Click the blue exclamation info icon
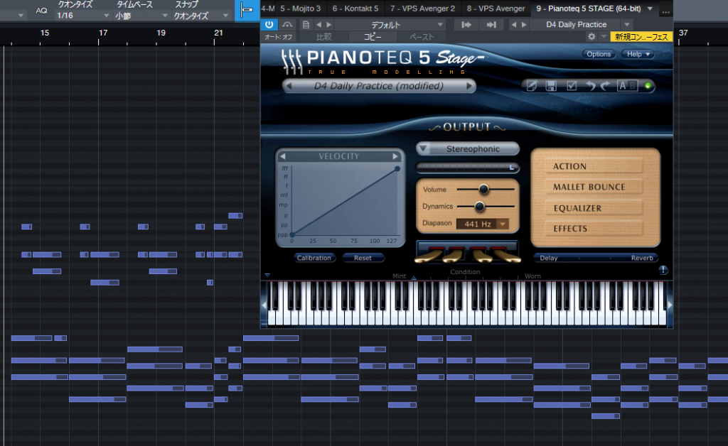The height and width of the screenshot is (446, 728). pyautogui.click(x=663, y=270)
